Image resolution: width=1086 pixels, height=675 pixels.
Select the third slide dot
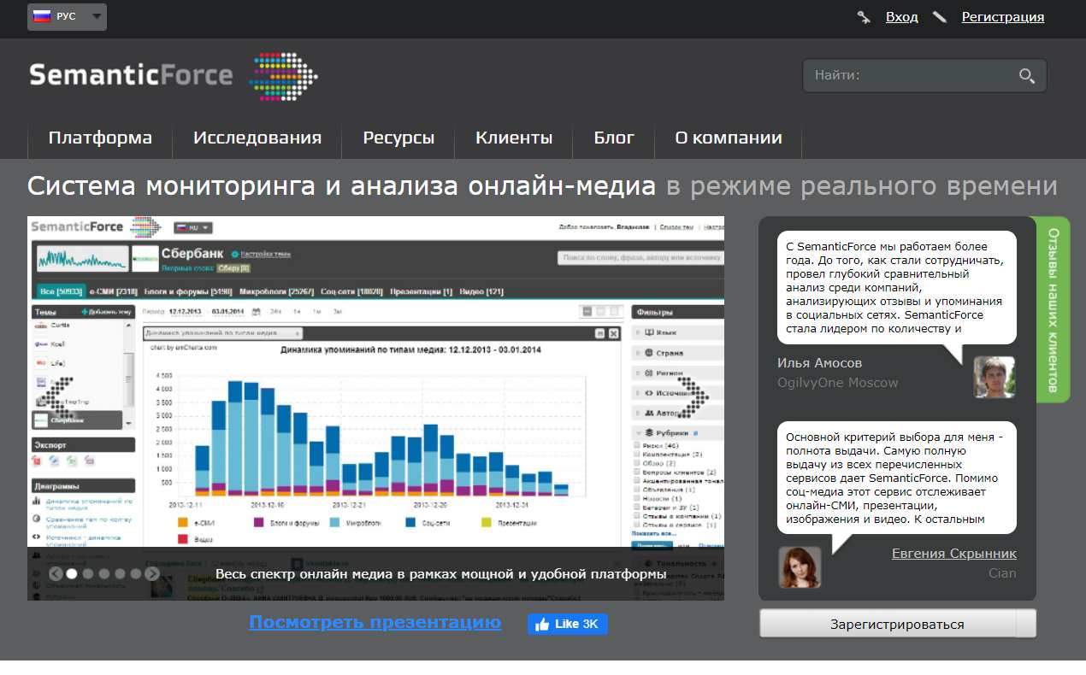104,574
